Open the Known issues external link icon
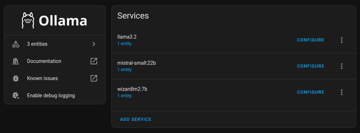The height and width of the screenshot is (133, 360). (94, 78)
